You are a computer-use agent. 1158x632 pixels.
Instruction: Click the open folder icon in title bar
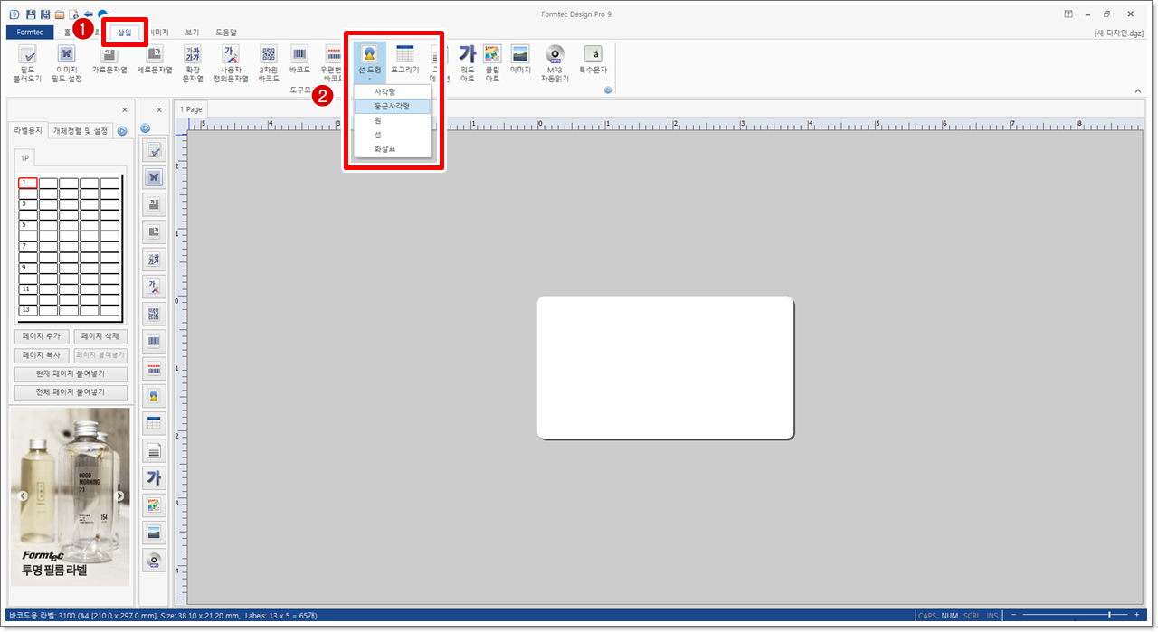[59, 14]
